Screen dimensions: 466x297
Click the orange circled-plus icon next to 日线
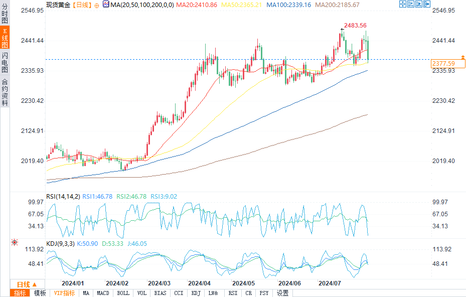[97, 6]
